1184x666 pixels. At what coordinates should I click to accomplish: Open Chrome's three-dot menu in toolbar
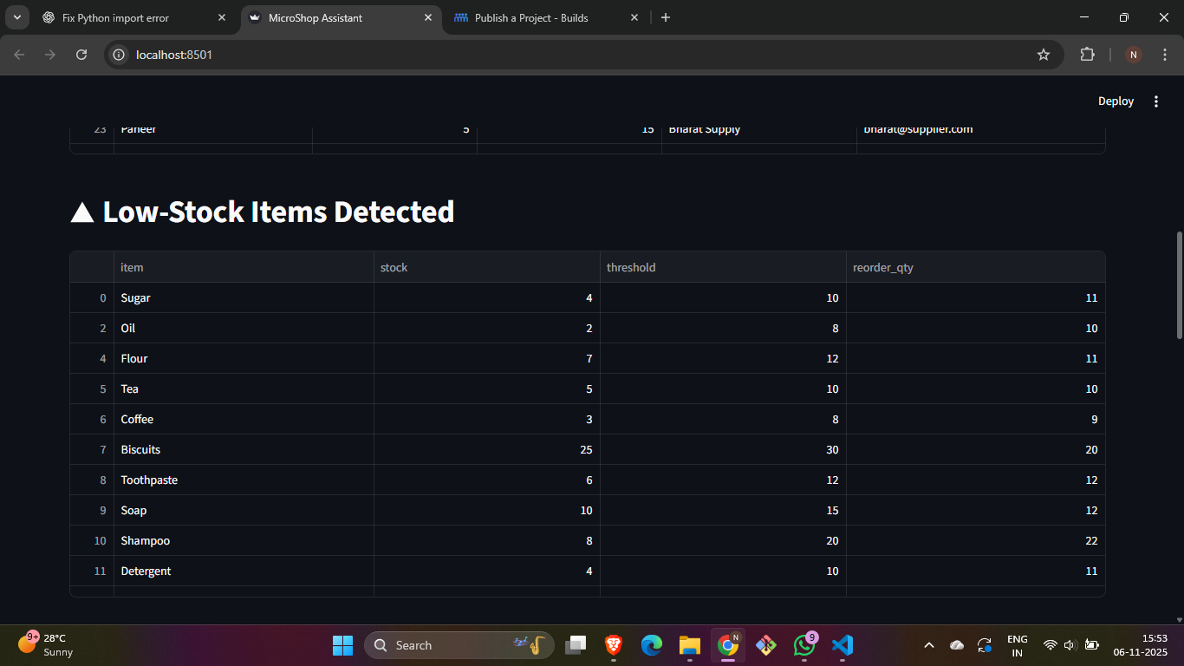click(1163, 55)
